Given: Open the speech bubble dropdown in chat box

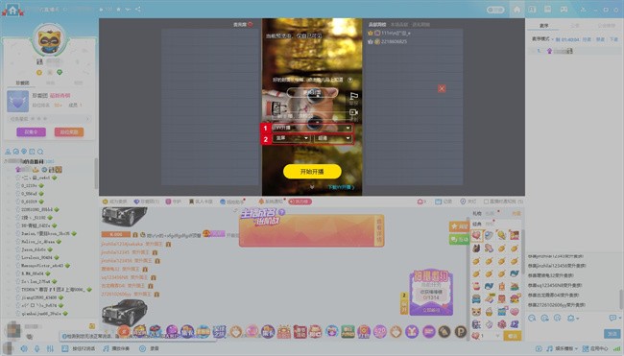Looking at the screenshot, I should point(614,318).
